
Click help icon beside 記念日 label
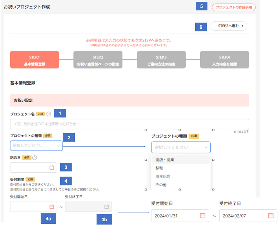coord(35,158)
